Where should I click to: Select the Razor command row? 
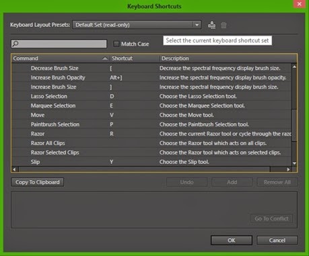(151, 134)
